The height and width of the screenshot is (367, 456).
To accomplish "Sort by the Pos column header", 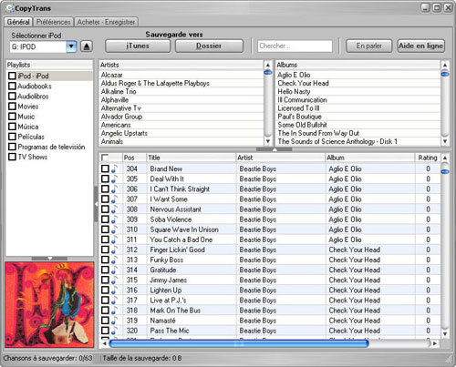I will 134,158.
